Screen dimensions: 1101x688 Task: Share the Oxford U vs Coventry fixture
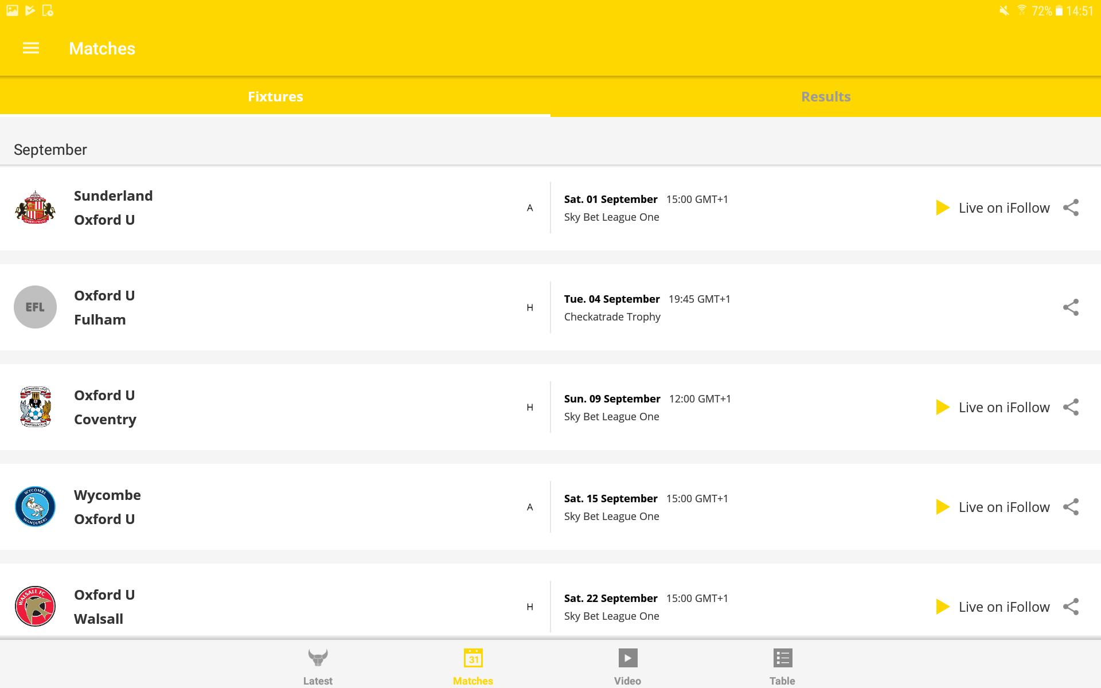[1071, 407]
